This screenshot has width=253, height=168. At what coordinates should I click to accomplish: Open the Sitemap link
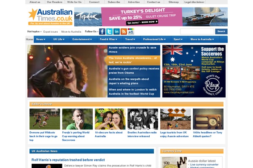click(x=173, y=2)
